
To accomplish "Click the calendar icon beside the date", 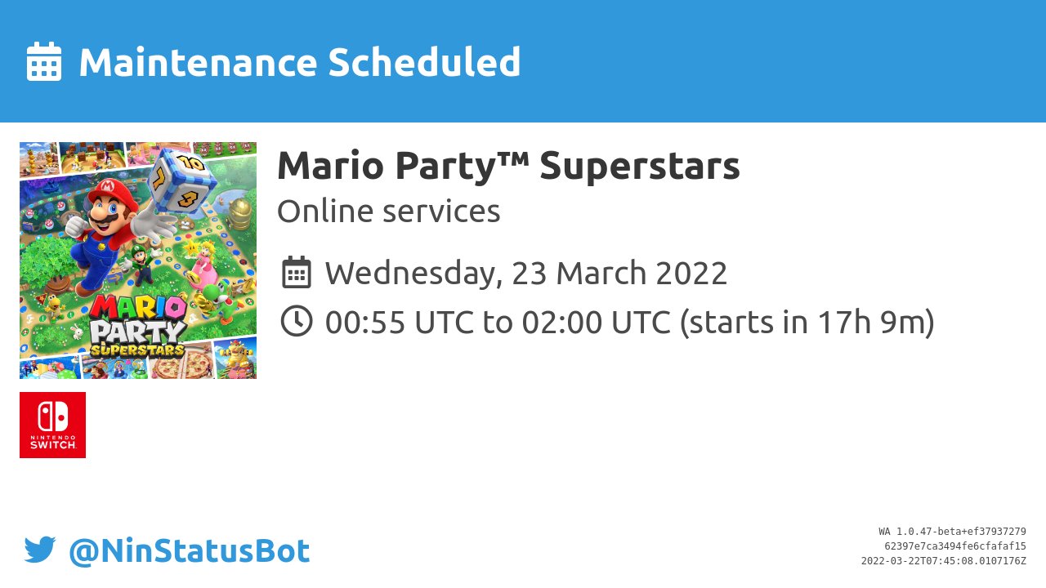I will [297, 272].
